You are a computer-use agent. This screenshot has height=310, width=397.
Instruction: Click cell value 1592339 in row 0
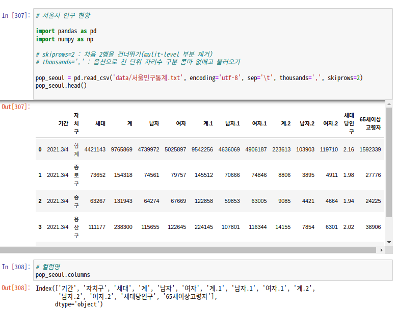(370, 149)
